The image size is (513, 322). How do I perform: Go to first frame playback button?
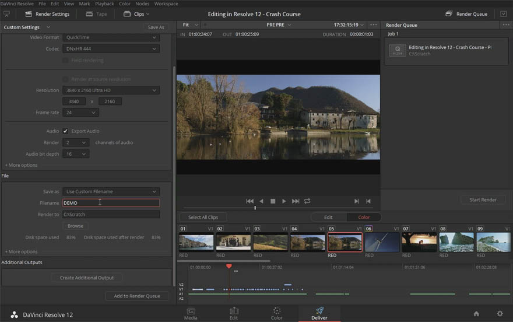tap(250, 201)
